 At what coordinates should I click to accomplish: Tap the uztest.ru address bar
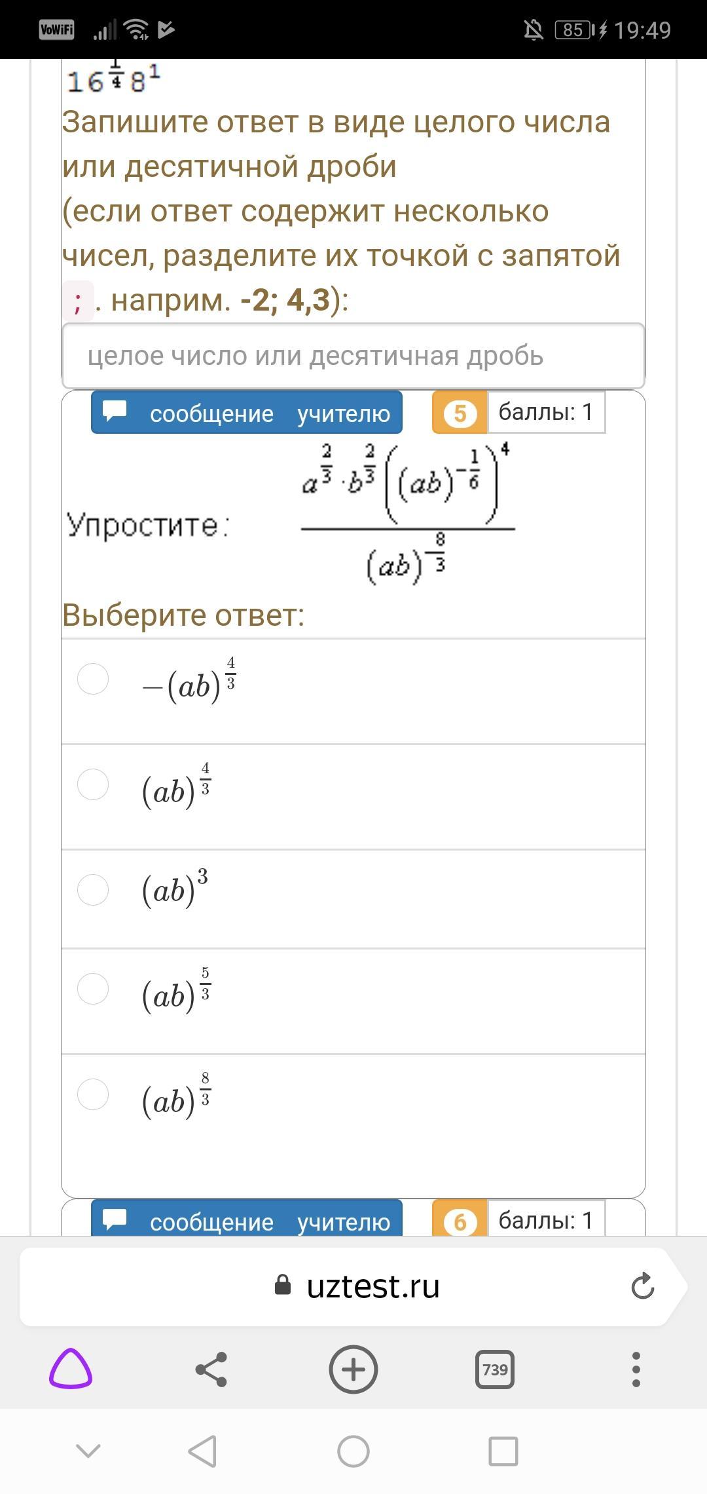click(x=357, y=1286)
